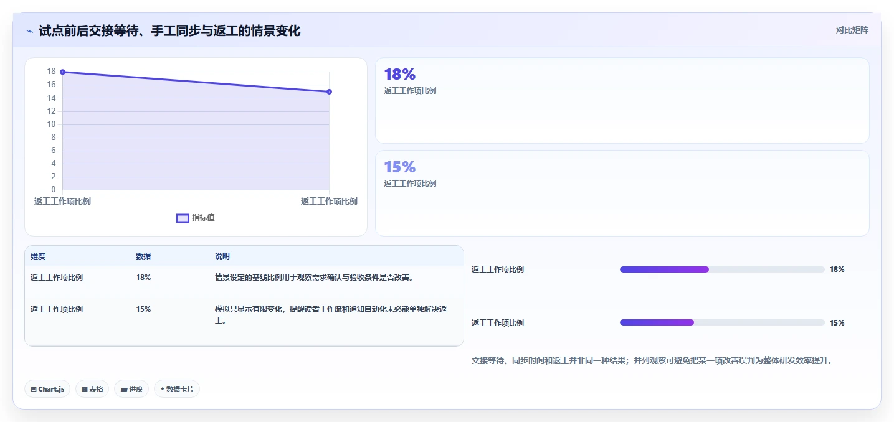This screenshot has height=422, width=894.
Task: Click the 返工工作项比例 caption under the 18% card figure
Action: pyautogui.click(x=410, y=91)
